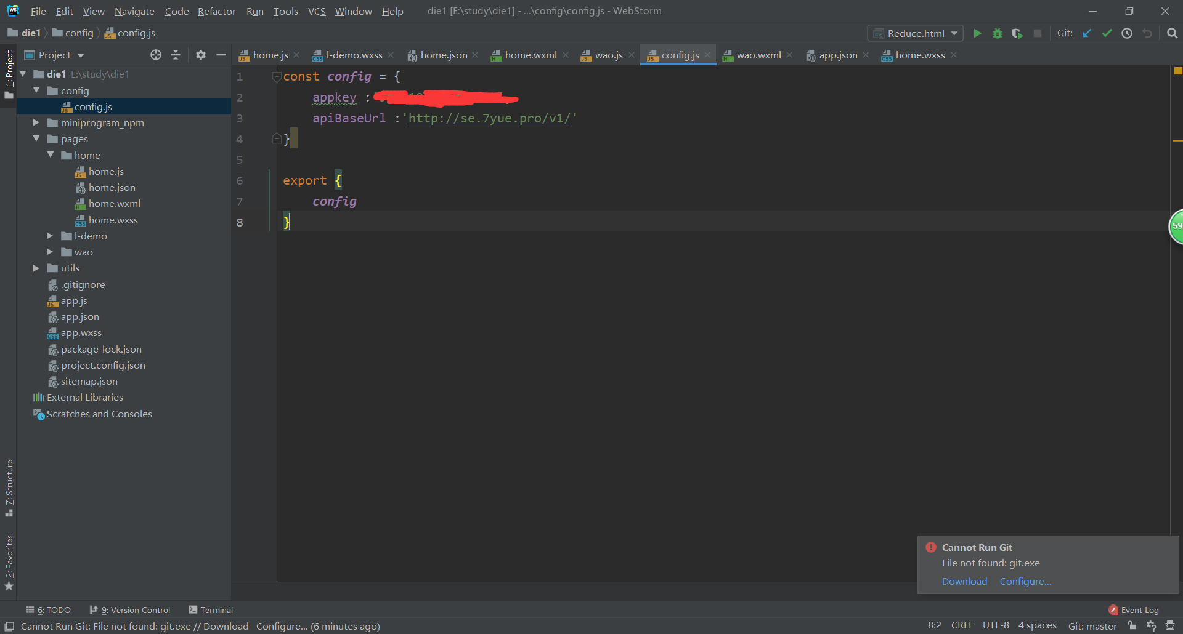This screenshot has height=634, width=1183.
Task: Run with coverage icon
Action: (x=1017, y=33)
